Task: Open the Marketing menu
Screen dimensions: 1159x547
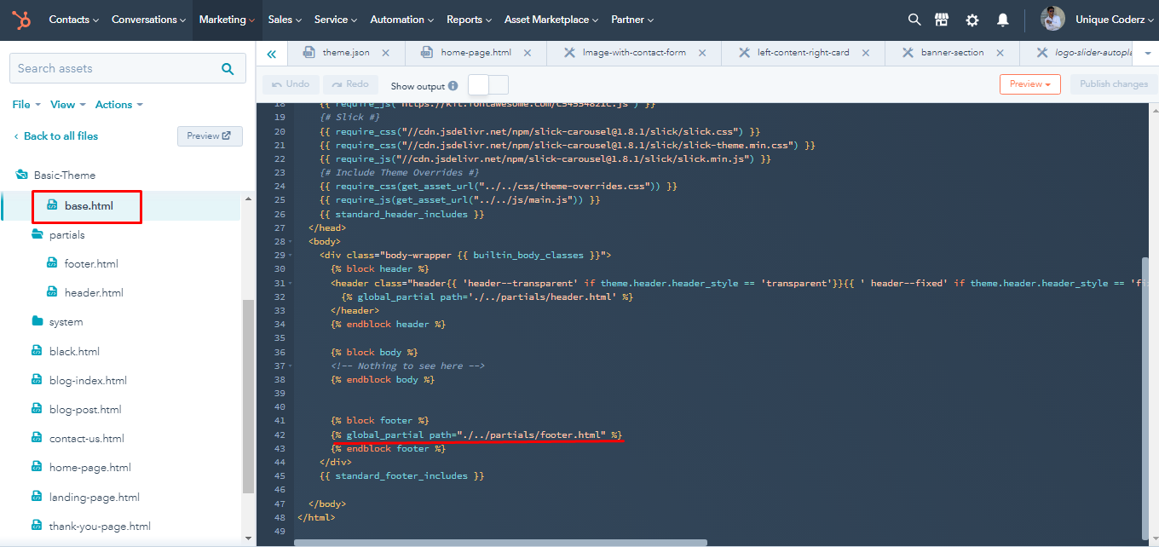Action: [227, 20]
